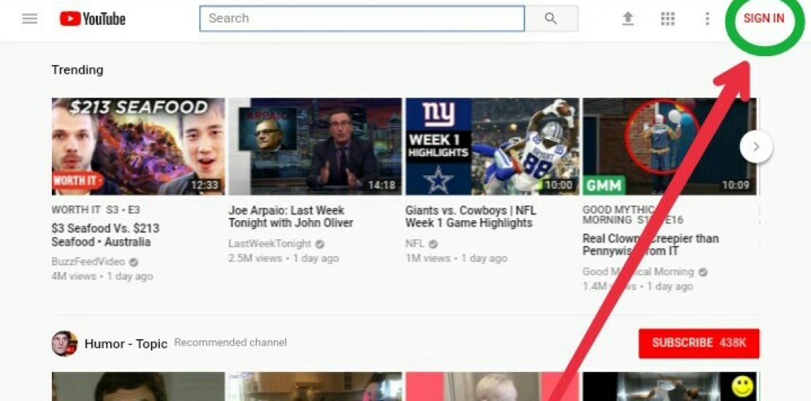Go to the NFL channel name
The height and width of the screenshot is (401, 811).
click(x=415, y=244)
